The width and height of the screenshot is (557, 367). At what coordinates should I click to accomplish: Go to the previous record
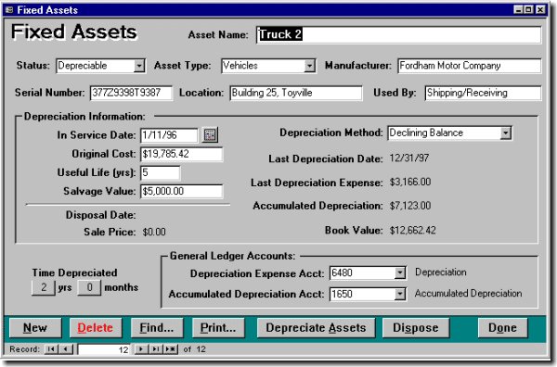coord(66,349)
